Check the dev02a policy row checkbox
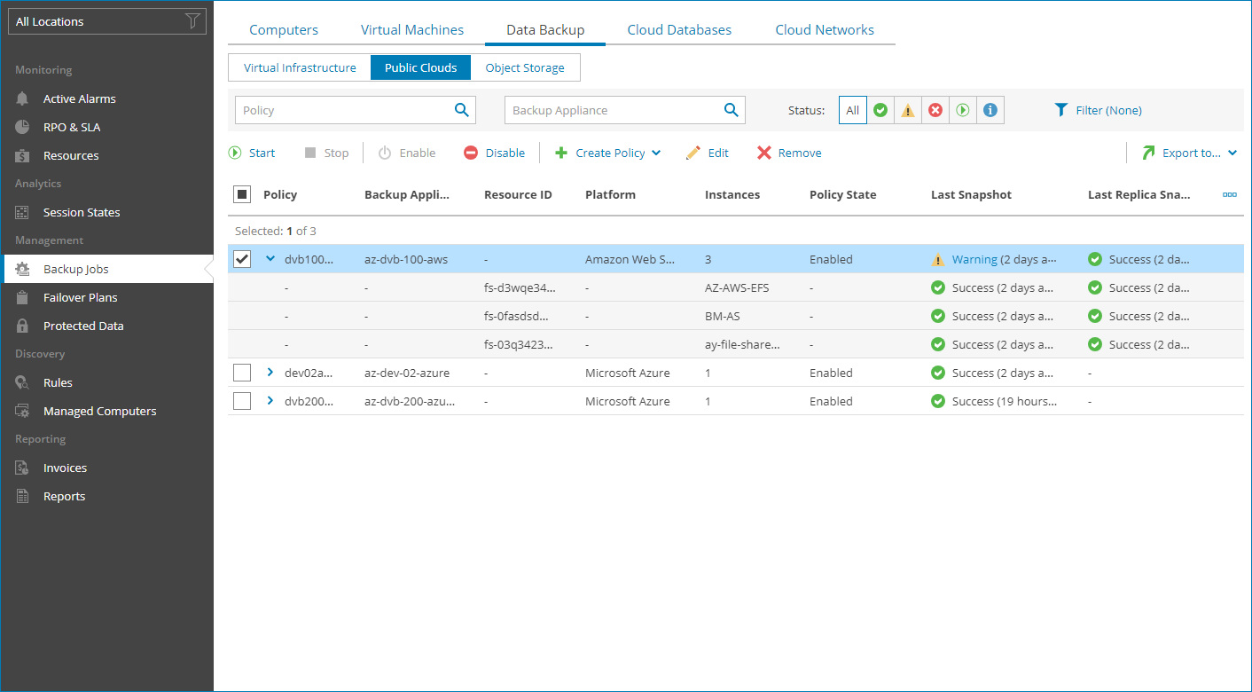 [242, 373]
